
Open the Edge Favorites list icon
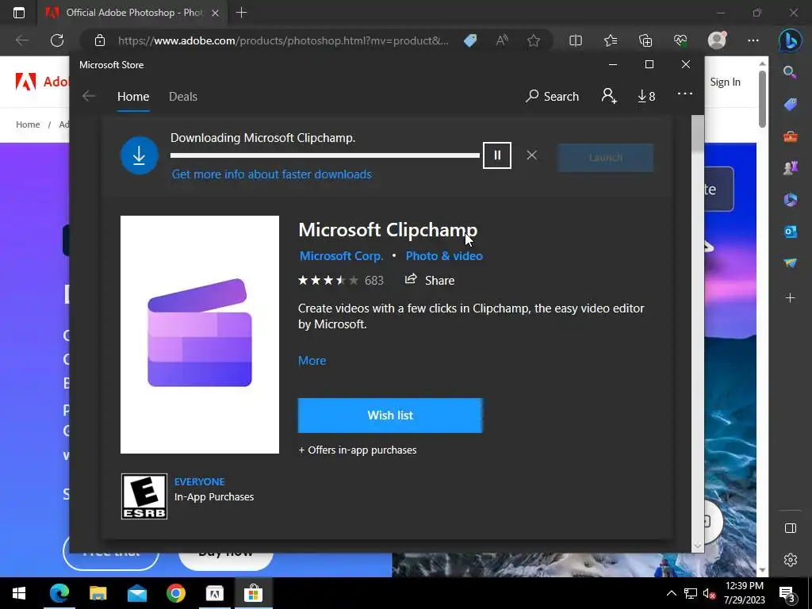(x=611, y=40)
